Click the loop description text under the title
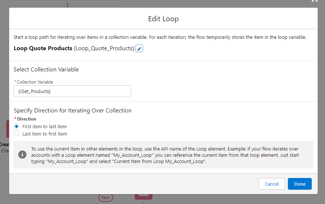This screenshot has width=325, height=204. click(x=160, y=37)
